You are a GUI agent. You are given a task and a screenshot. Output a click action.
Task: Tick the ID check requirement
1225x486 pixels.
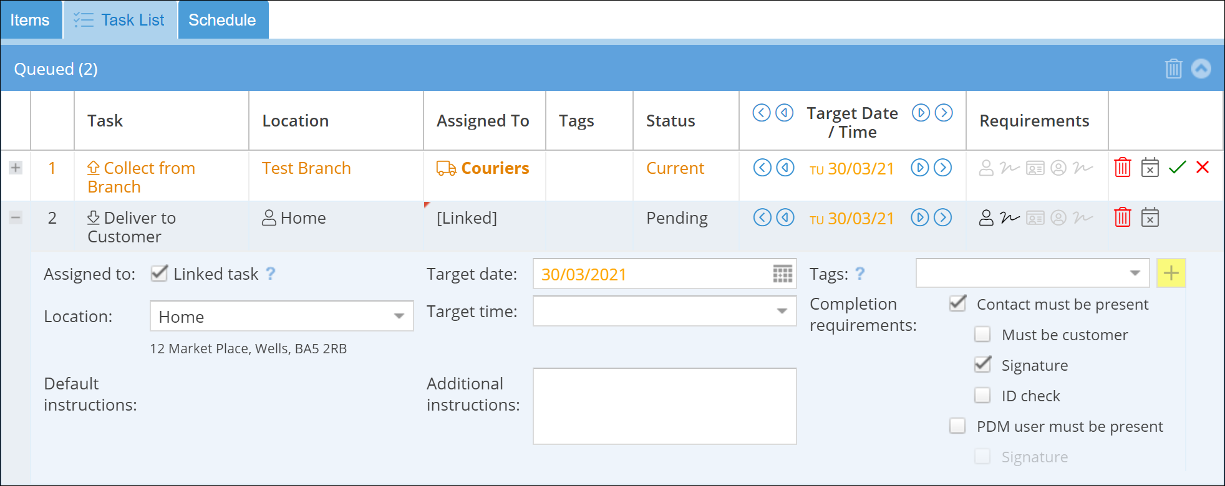tap(982, 396)
